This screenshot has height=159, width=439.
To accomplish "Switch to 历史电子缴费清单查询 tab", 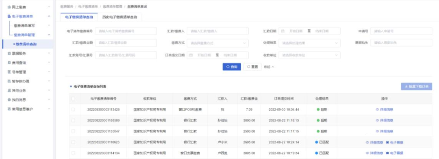I will [x=120, y=17].
